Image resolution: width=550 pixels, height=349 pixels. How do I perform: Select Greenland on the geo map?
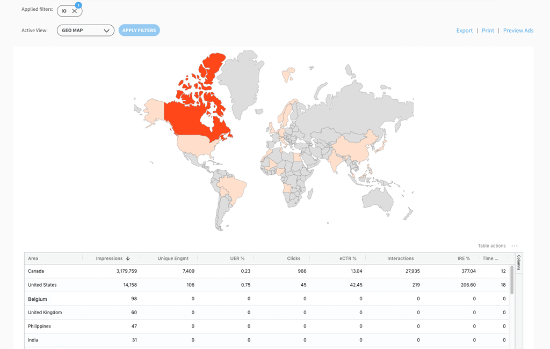click(x=242, y=82)
